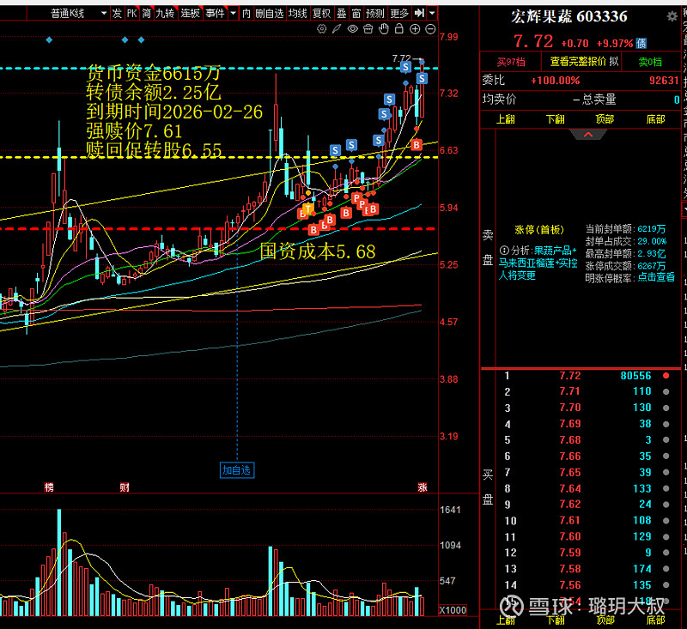Click 查看完整报价 link
Screen dimensions: 687x629
[578, 62]
